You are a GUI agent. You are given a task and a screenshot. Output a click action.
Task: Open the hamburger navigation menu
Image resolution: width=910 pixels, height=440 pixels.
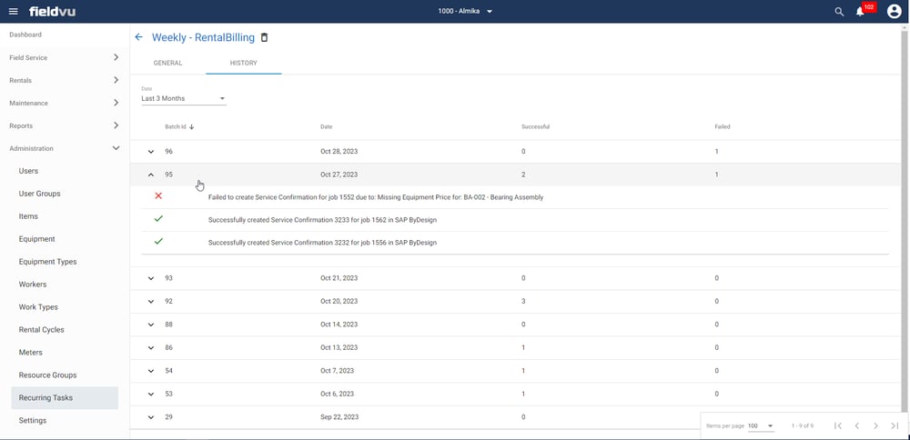(x=14, y=12)
